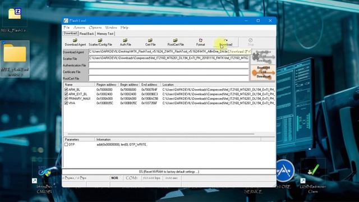Click the OTP_WRITE information text

(x=122, y=145)
